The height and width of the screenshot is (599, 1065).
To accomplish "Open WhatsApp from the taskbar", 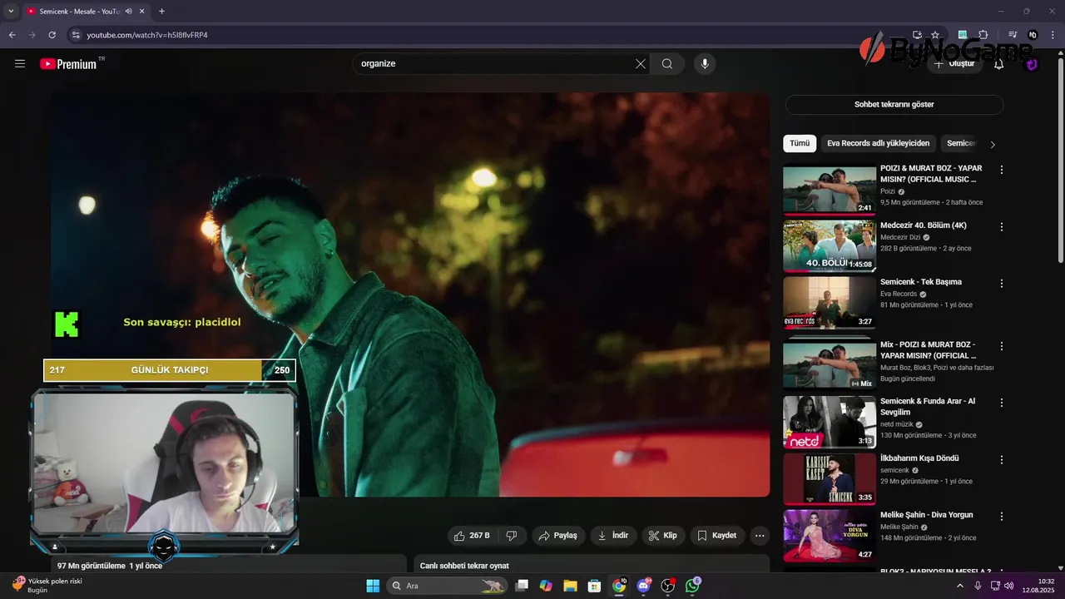I will [693, 586].
